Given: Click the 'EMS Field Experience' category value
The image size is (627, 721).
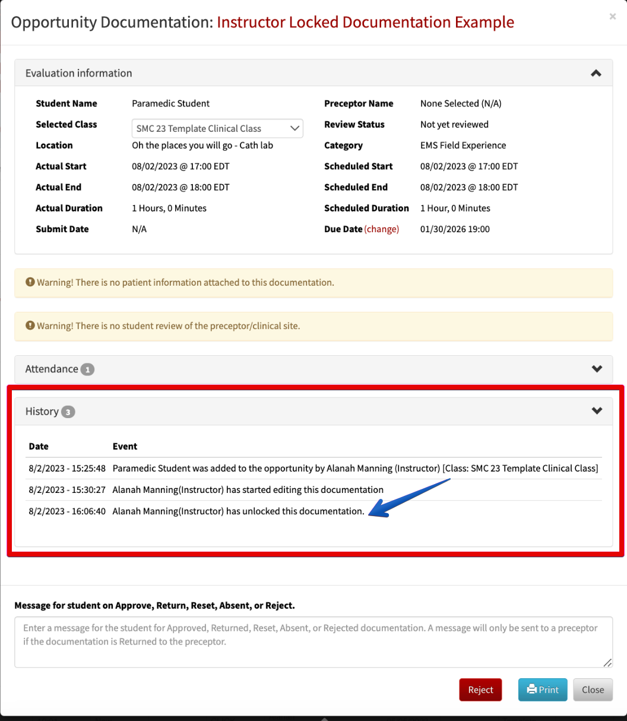Looking at the screenshot, I should [463, 145].
